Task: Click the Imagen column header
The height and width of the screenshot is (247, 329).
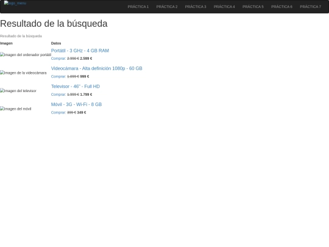Action: 6,43
